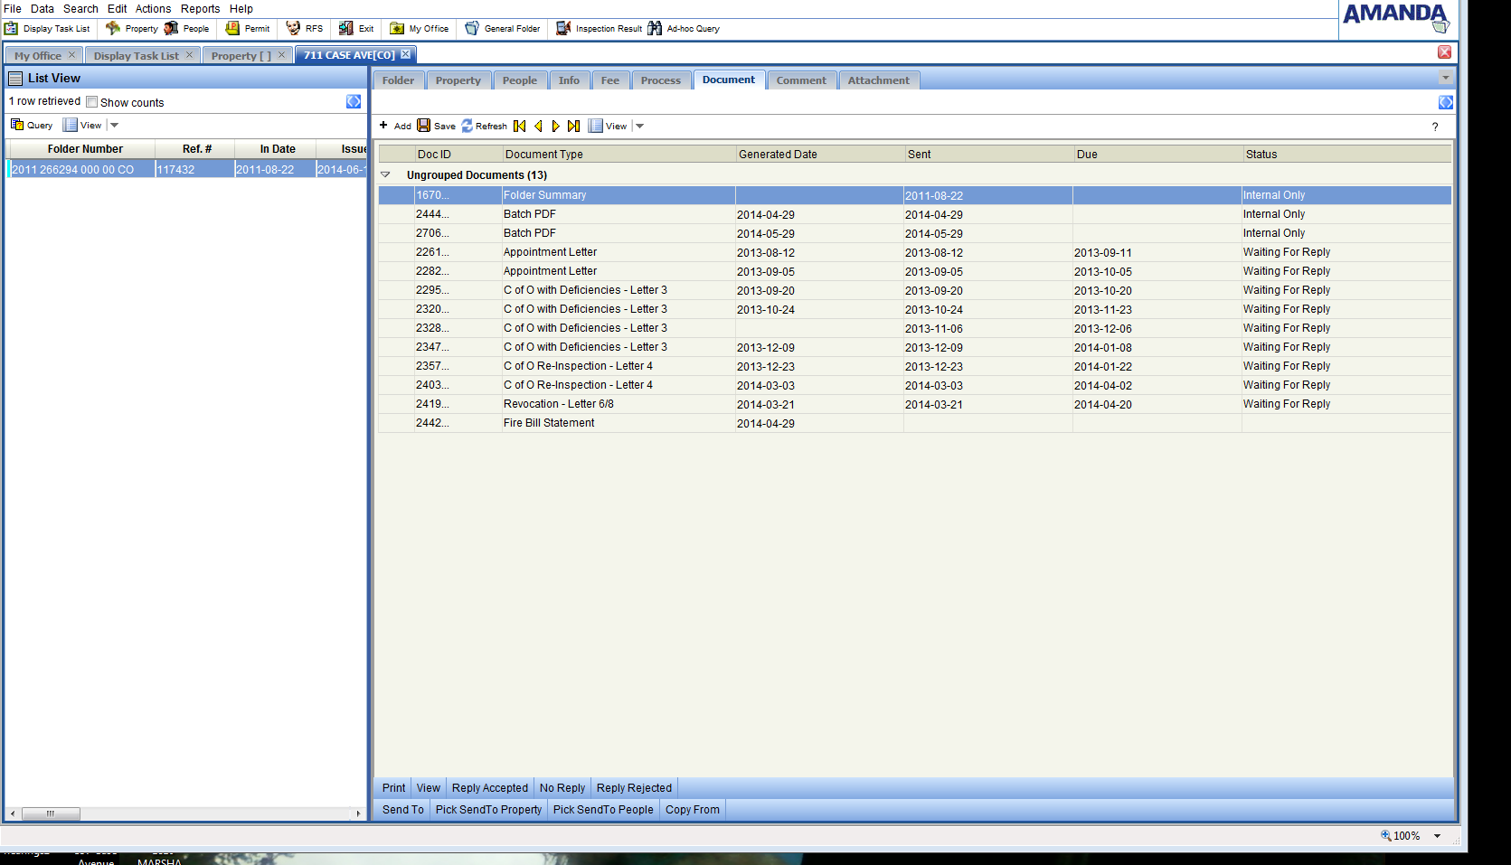Open the Inspection Result toolbar icon
This screenshot has height=865, width=1511.
563,28
